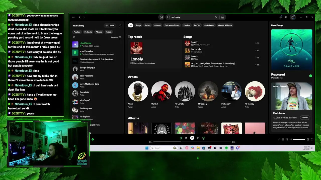The image size is (321, 180).
Task: Open the Queue icon in player bar
Action: (x=283, y=139)
